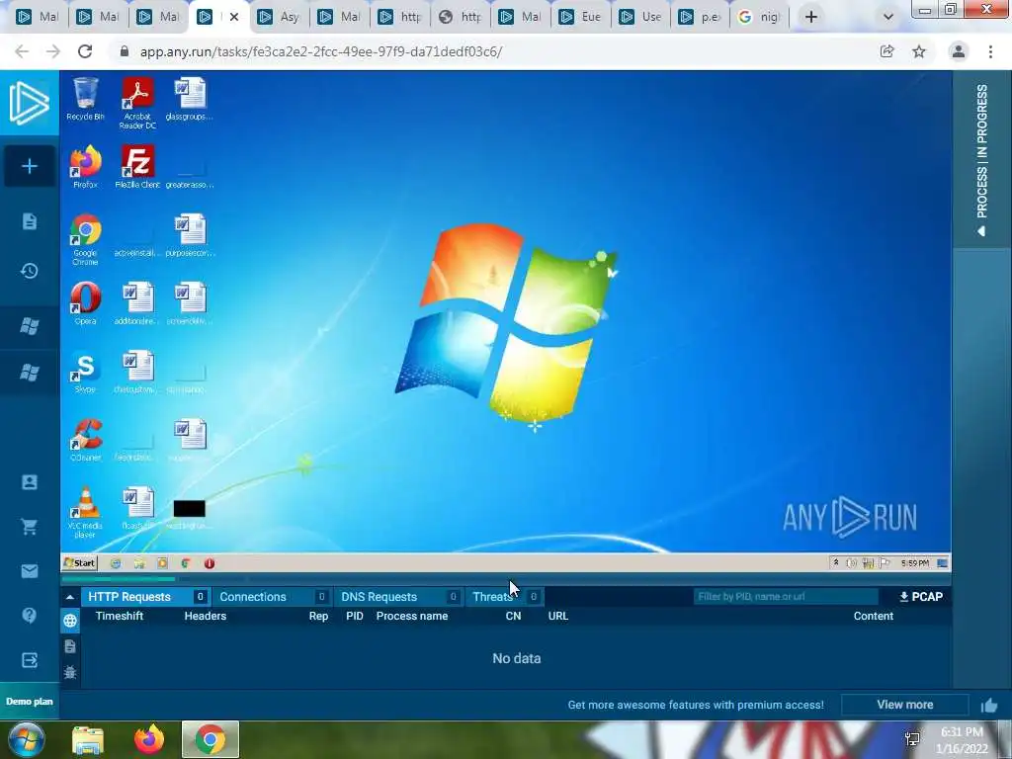Image resolution: width=1012 pixels, height=759 pixels.
Task: Bookmark page with star icon
Action: (x=919, y=51)
